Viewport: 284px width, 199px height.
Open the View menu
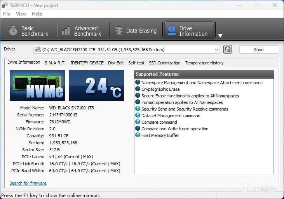point(21,14)
